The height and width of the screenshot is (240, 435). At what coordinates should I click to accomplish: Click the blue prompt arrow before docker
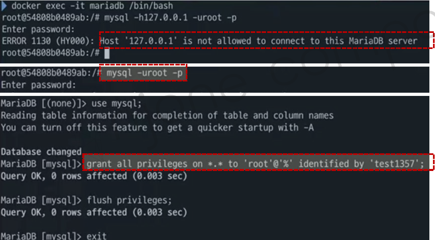click(4, 6)
